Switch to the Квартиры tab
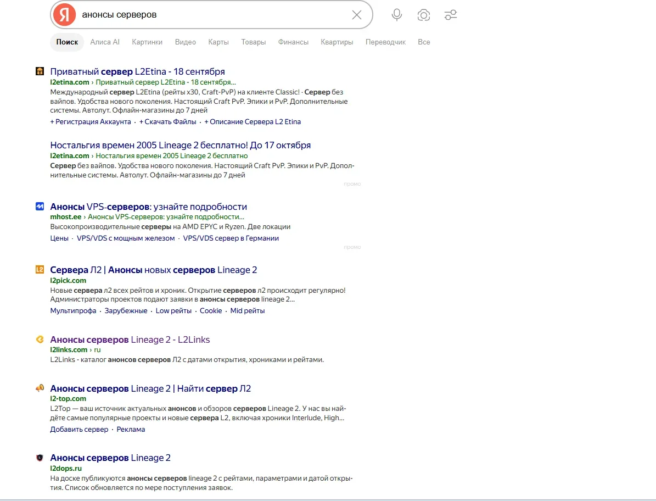 click(337, 42)
